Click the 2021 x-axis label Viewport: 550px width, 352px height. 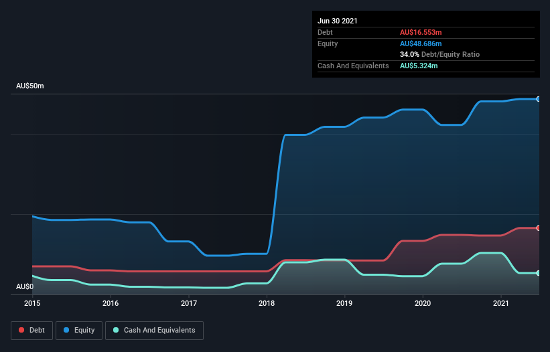coord(501,303)
